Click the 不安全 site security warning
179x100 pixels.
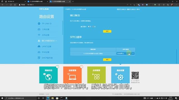(22, 5)
